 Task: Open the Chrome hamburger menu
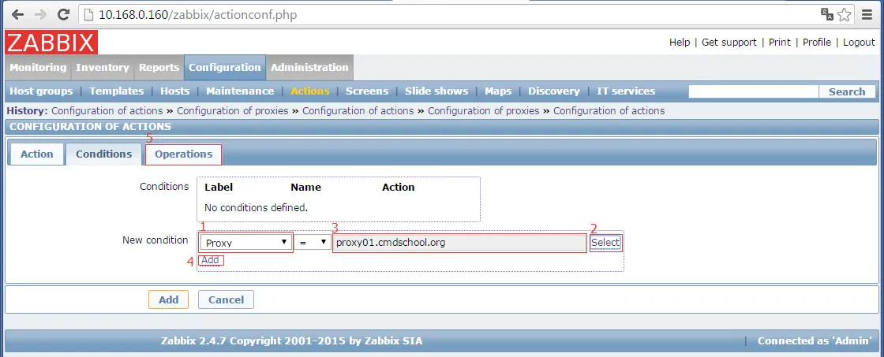pyautogui.click(x=867, y=15)
